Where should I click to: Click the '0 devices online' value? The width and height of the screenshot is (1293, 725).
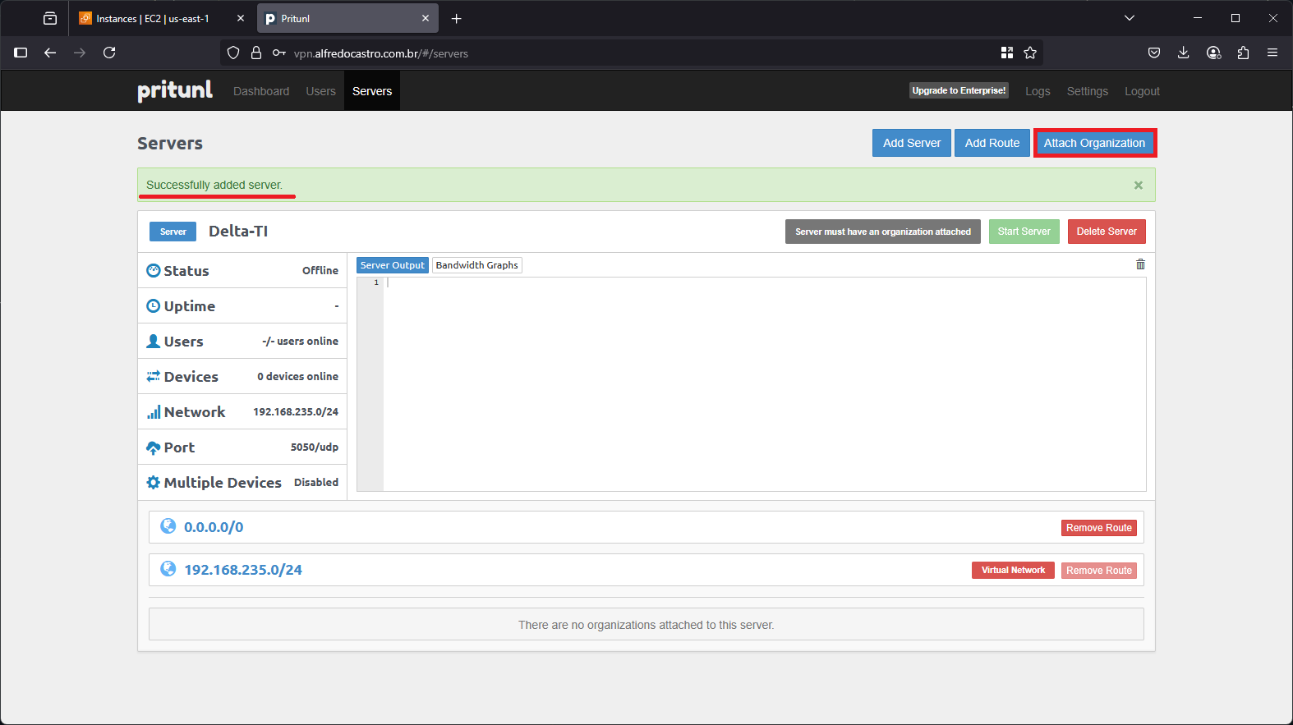[298, 377]
